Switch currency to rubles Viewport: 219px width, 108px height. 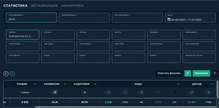[6, 73]
